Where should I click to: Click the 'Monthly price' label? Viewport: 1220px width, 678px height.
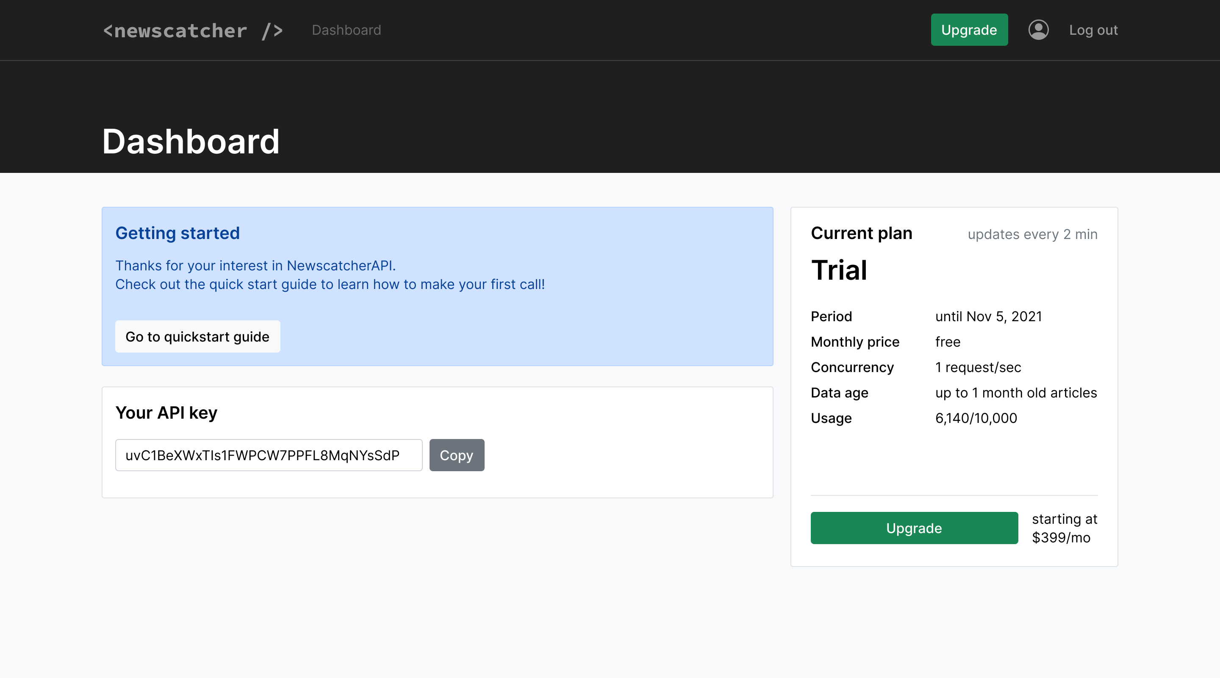(x=855, y=342)
